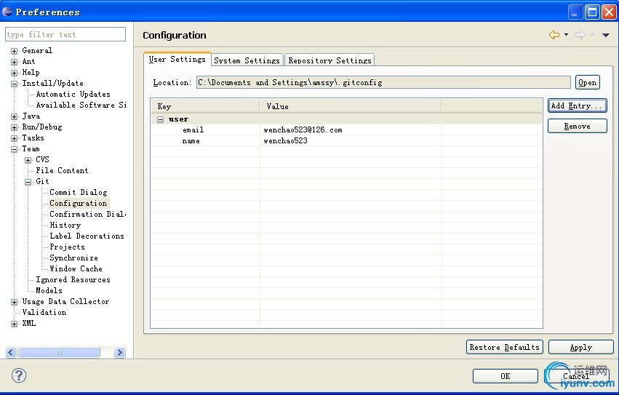
Task: Switch to the System Settings tab
Action: pos(247,60)
